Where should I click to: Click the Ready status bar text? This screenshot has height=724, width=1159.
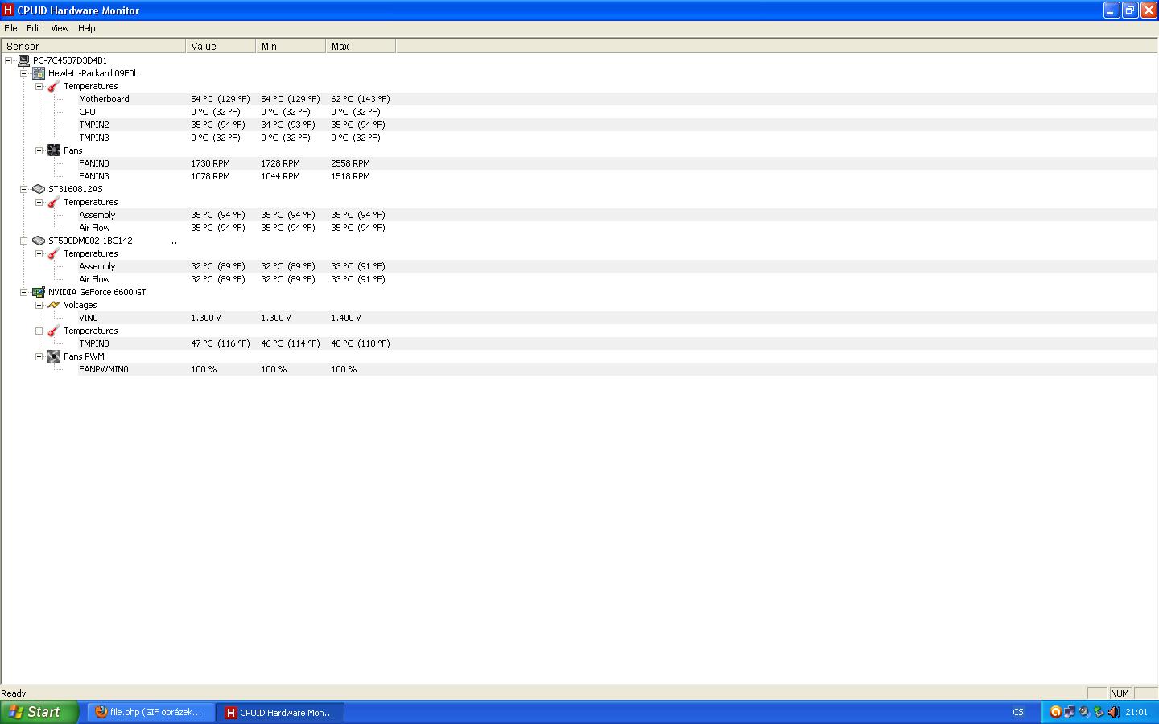click(14, 693)
